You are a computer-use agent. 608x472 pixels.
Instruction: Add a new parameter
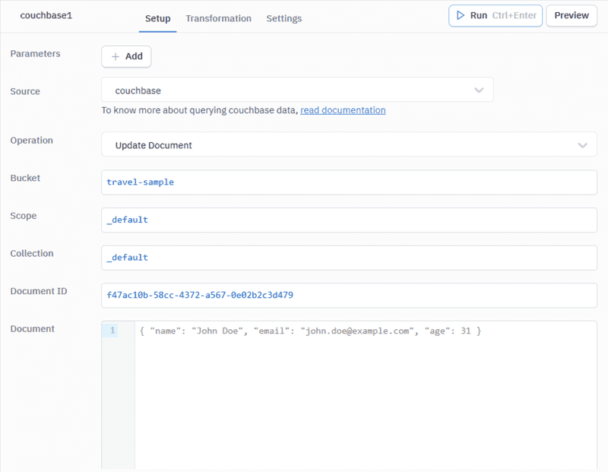point(126,56)
